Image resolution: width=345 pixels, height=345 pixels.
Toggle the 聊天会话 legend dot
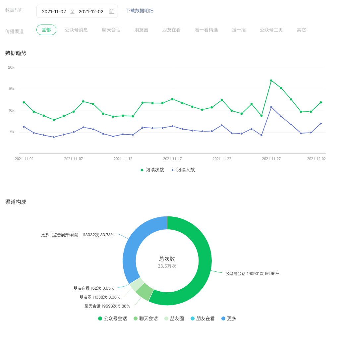(x=136, y=318)
